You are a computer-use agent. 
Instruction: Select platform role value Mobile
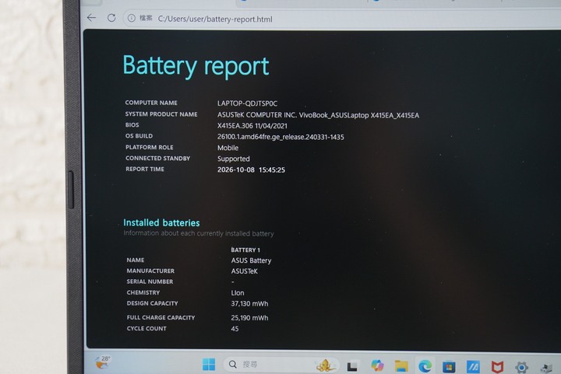coord(228,148)
